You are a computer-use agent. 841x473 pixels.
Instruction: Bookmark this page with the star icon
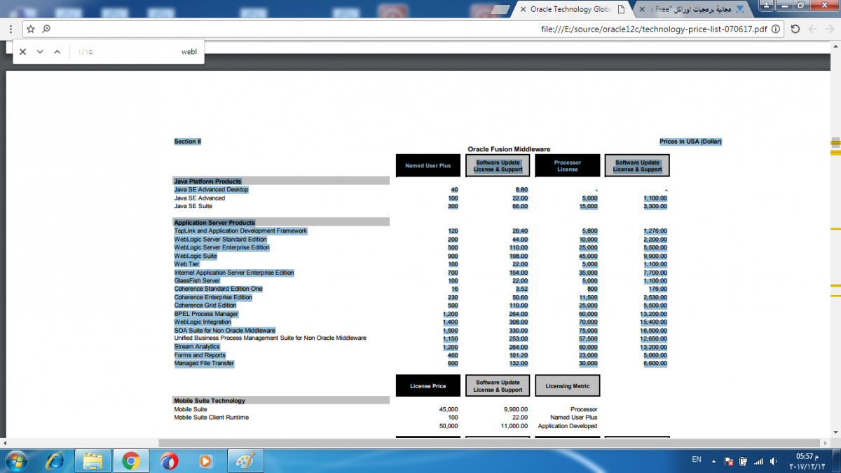pyautogui.click(x=31, y=29)
